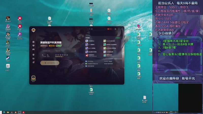This screenshot has height=114, width=203.
Task: Open the pink cube desktop icon
Action: [139, 27]
